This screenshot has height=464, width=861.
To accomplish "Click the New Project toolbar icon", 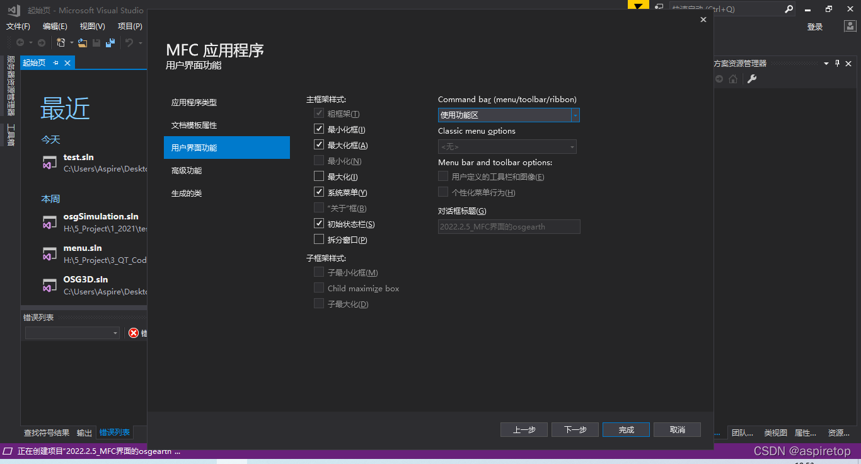I will pos(61,43).
